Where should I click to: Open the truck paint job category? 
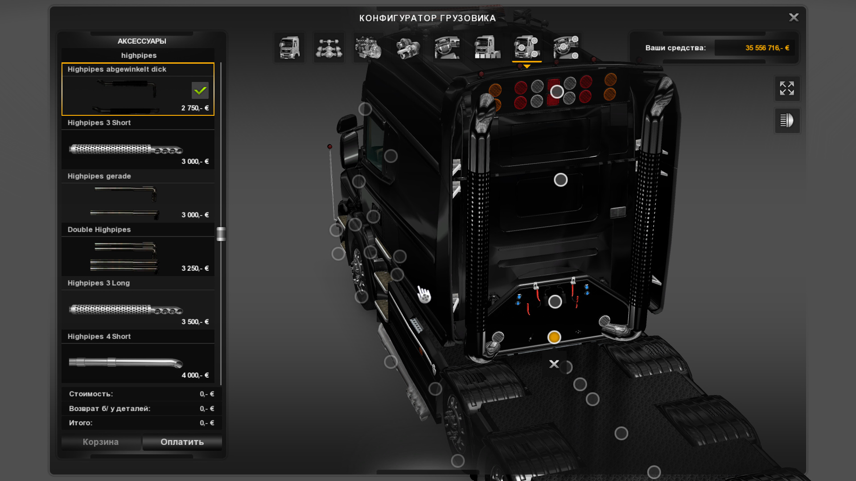487,47
